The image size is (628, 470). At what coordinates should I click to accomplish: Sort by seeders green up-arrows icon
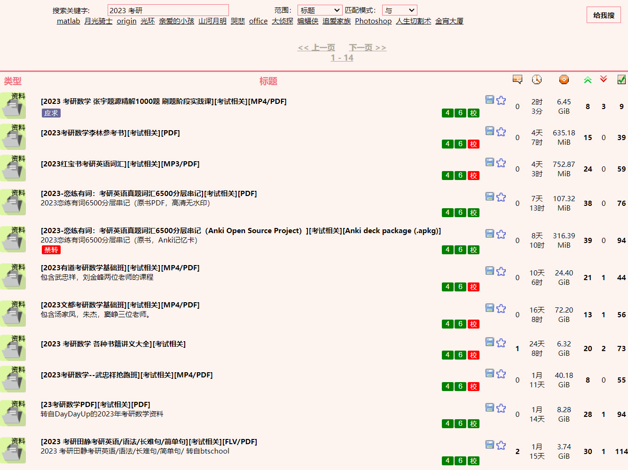point(588,79)
